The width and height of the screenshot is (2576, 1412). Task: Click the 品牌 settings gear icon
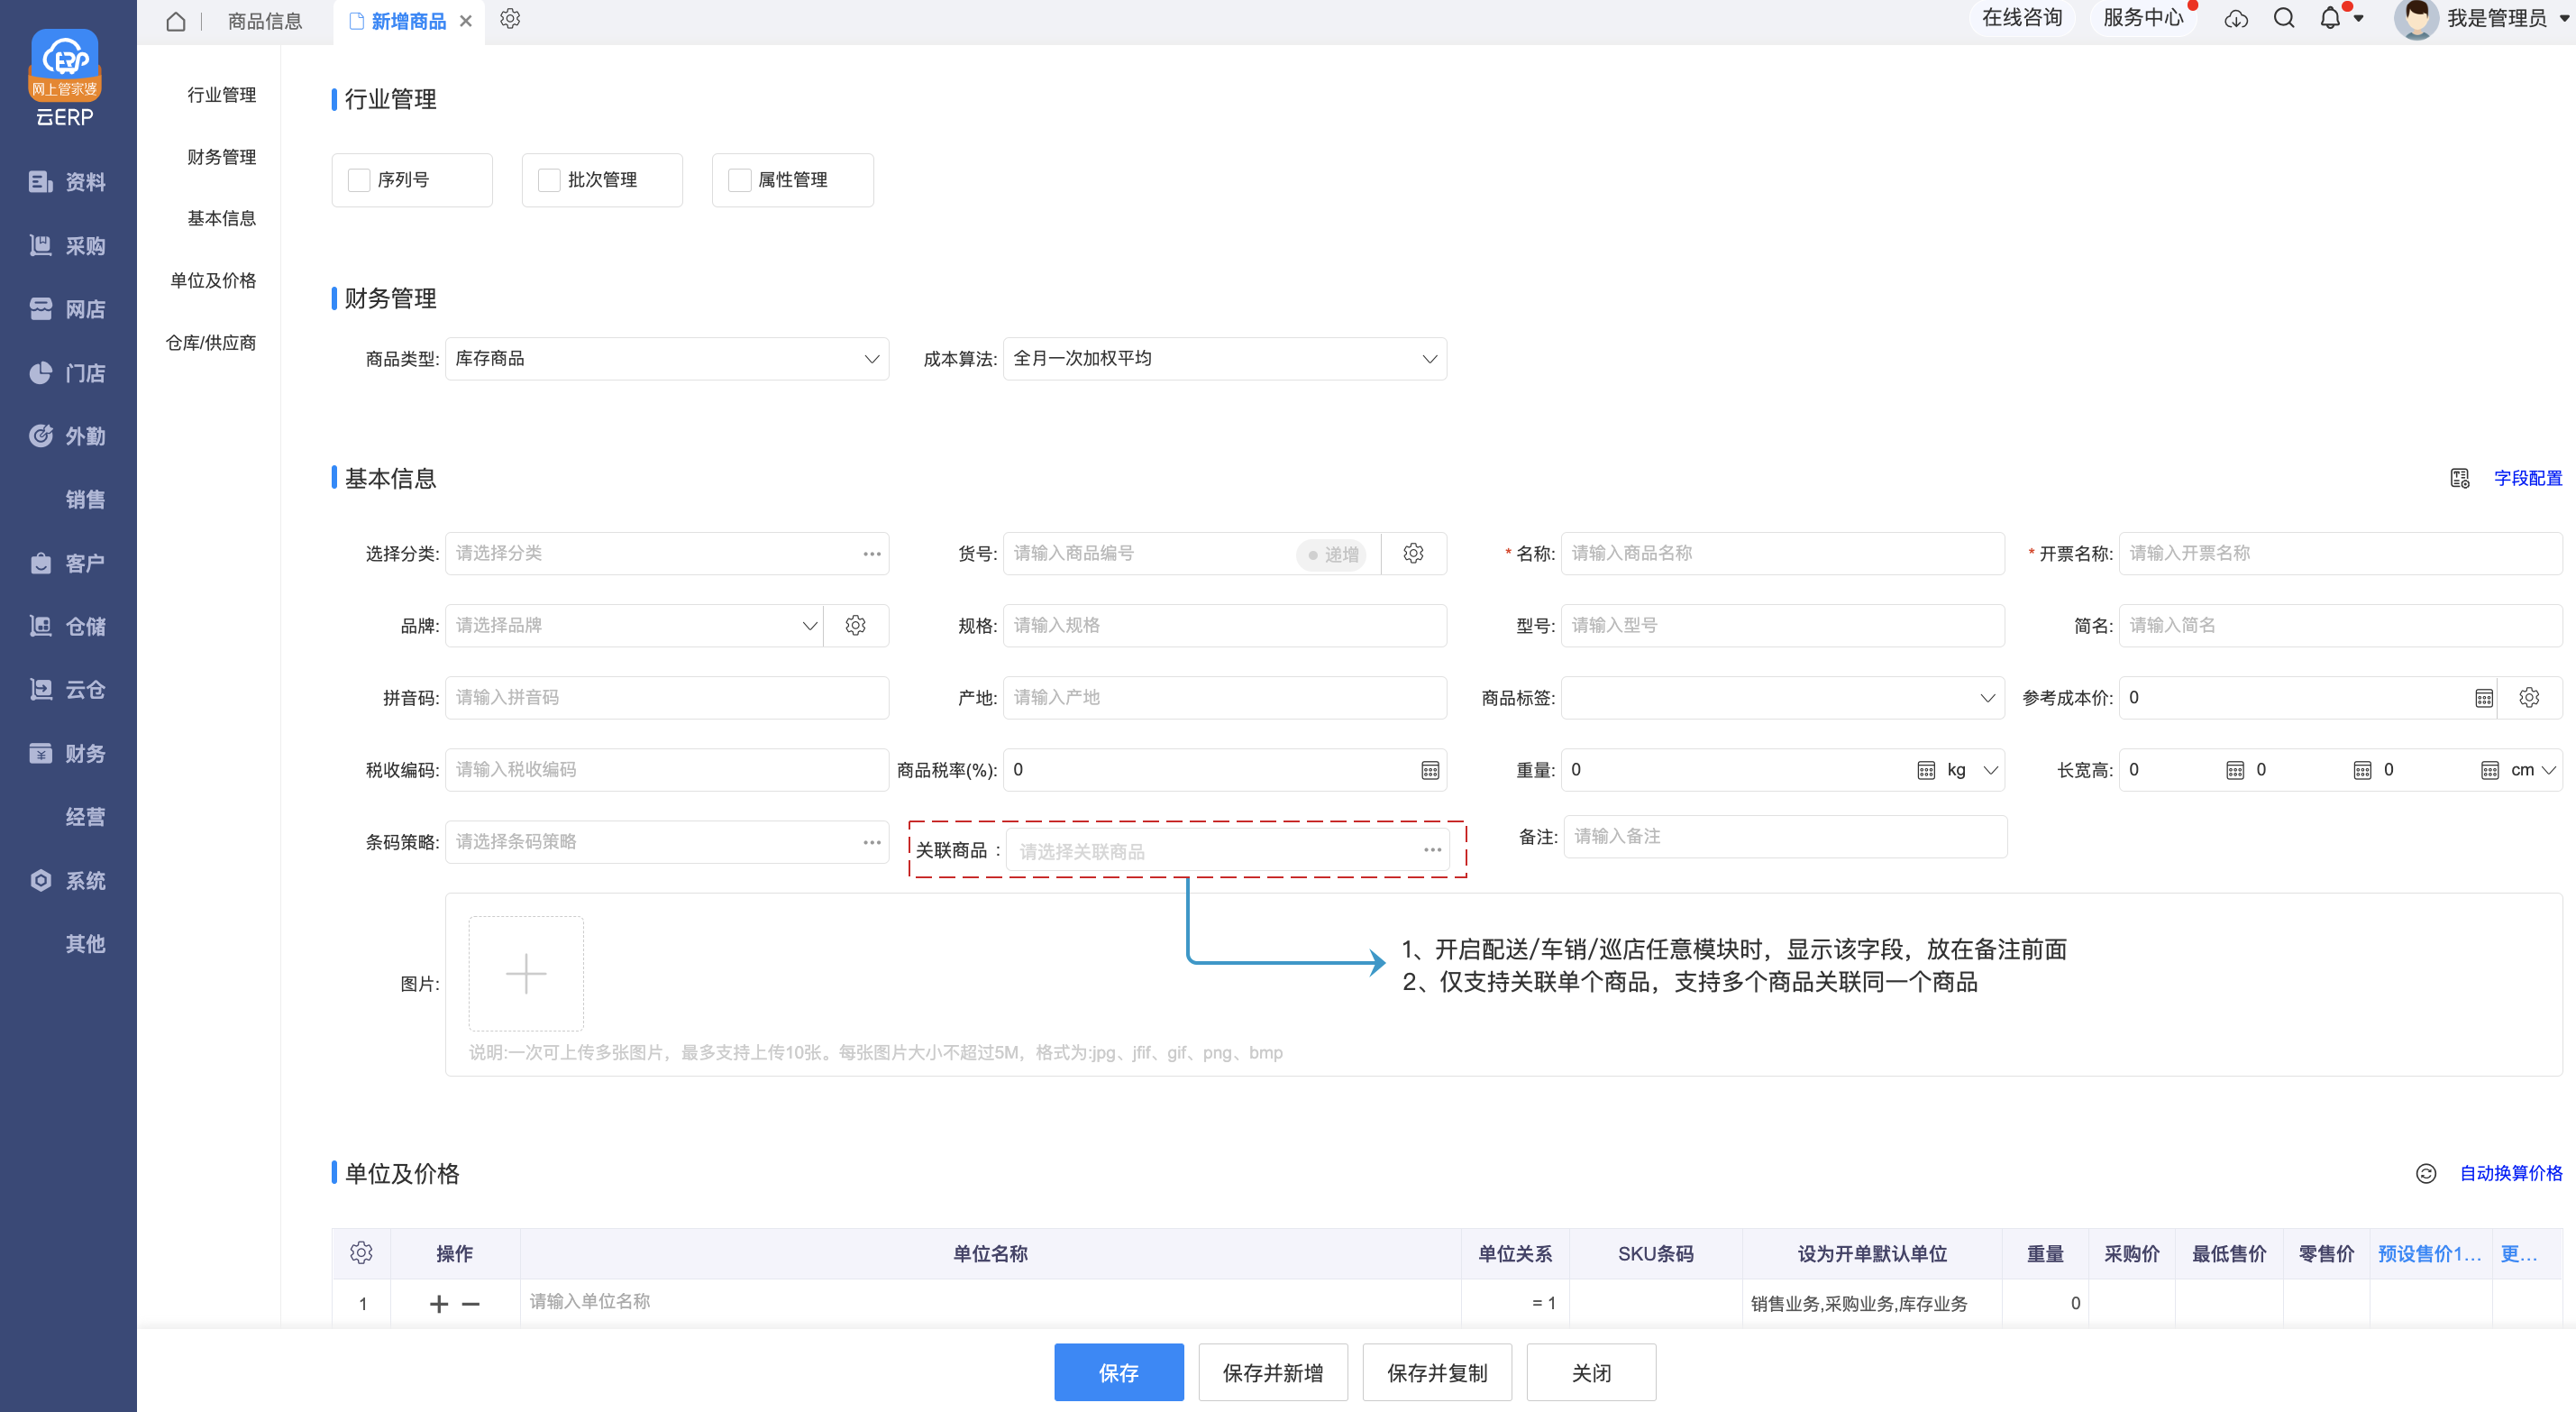coord(855,626)
